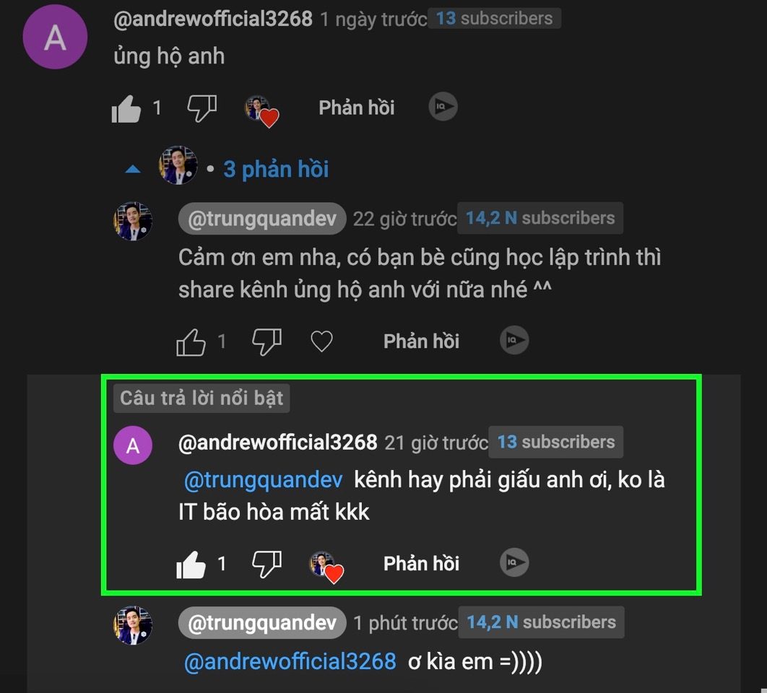
Task: Like the "Cảm ơn em nha" reply
Action: pos(191,341)
